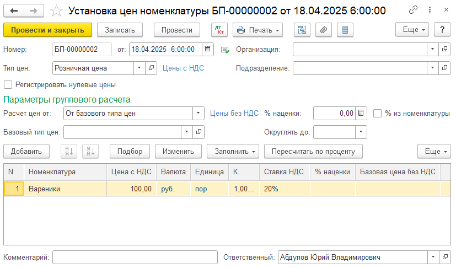Screen dimensions: 456x268
Task: Open the Округлять до dropdown
Action: (361, 132)
